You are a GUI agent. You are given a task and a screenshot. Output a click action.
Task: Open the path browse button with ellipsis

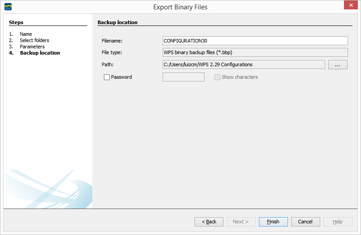pyautogui.click(x=338, y=65)
